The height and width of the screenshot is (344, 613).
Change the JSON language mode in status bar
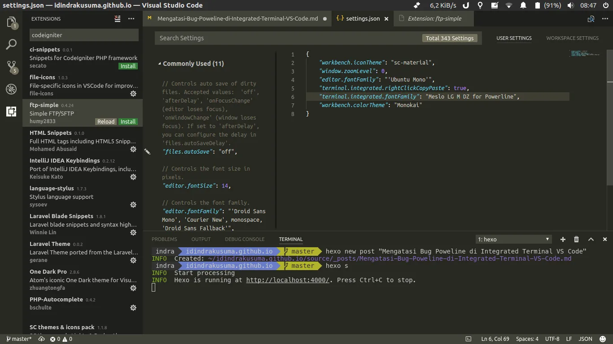click(585, 339)
